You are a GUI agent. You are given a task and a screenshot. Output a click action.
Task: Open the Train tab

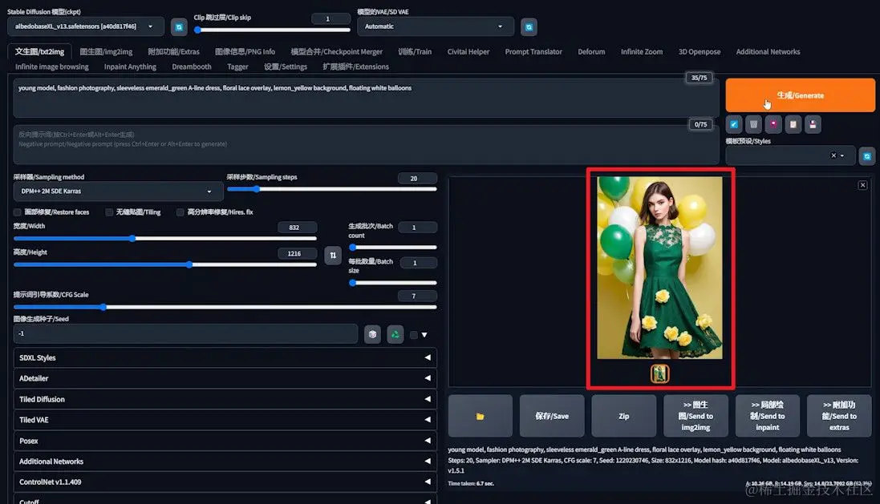[415, 51]
